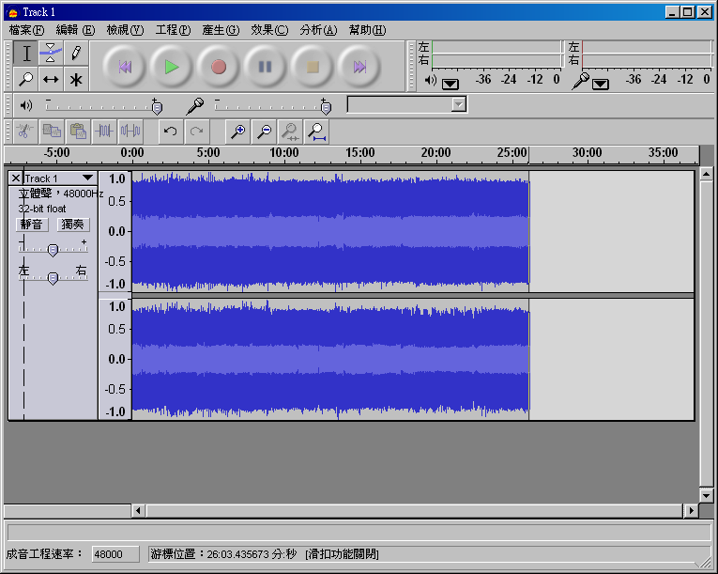The width and height of the screenshot is (718, 574).
Task: Toggle the 獨奏 solo button on Track 1
Action: click(x=72, y=224)
